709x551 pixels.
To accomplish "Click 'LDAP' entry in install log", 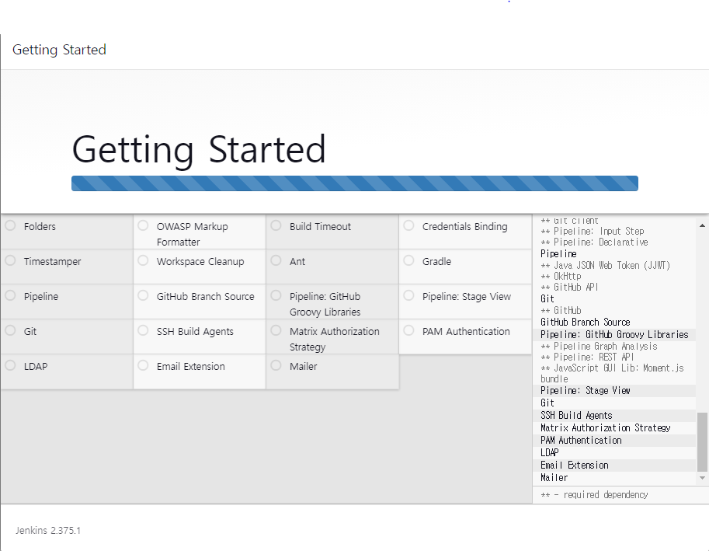I will 549,452.
